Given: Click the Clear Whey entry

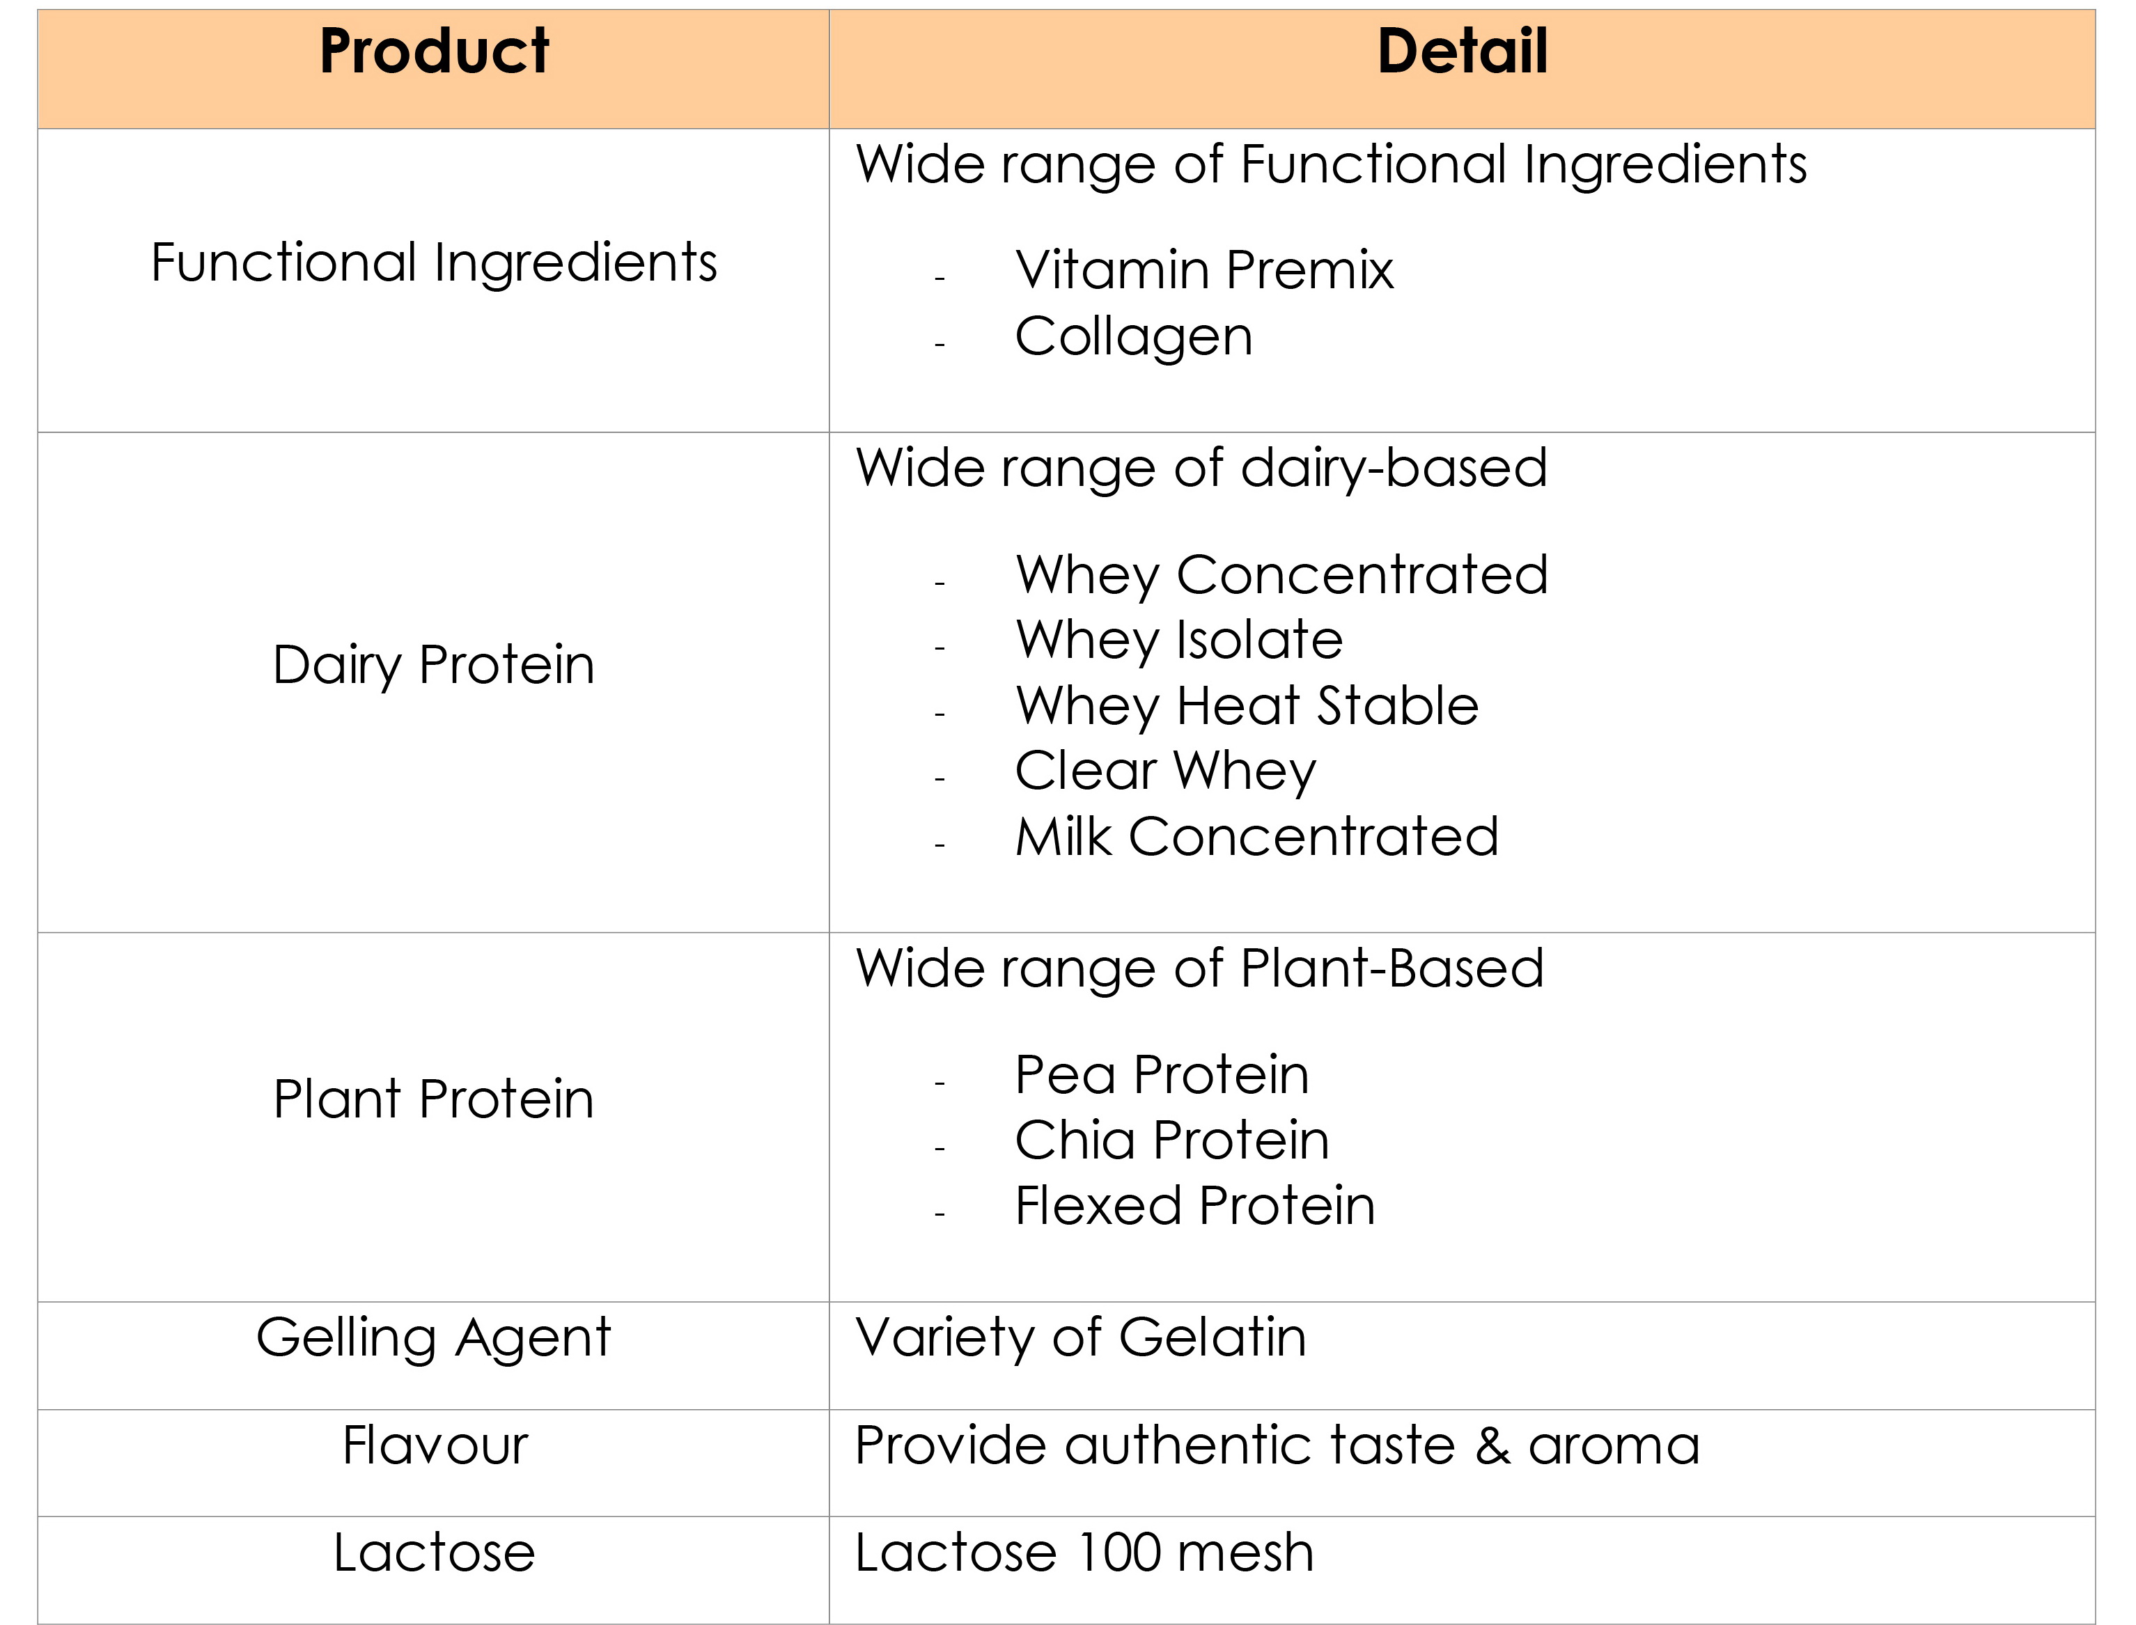Looking at the screenshot, I should click(1164, 772).
